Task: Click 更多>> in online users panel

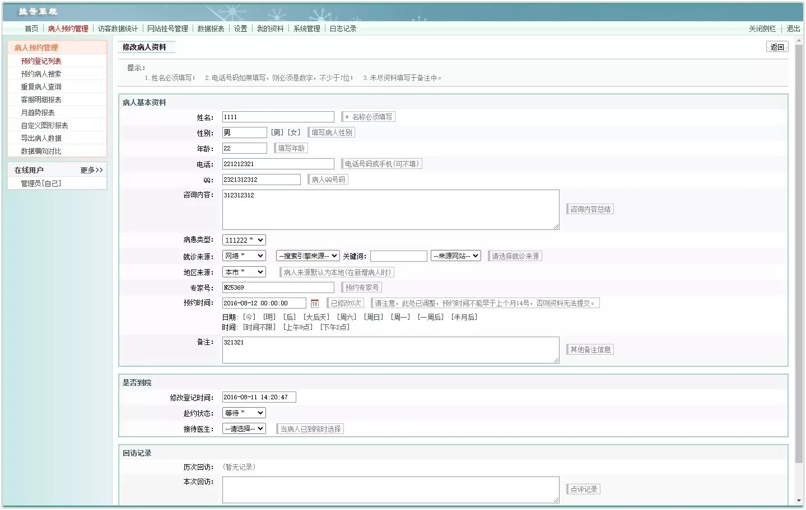Action: (91, 171)
